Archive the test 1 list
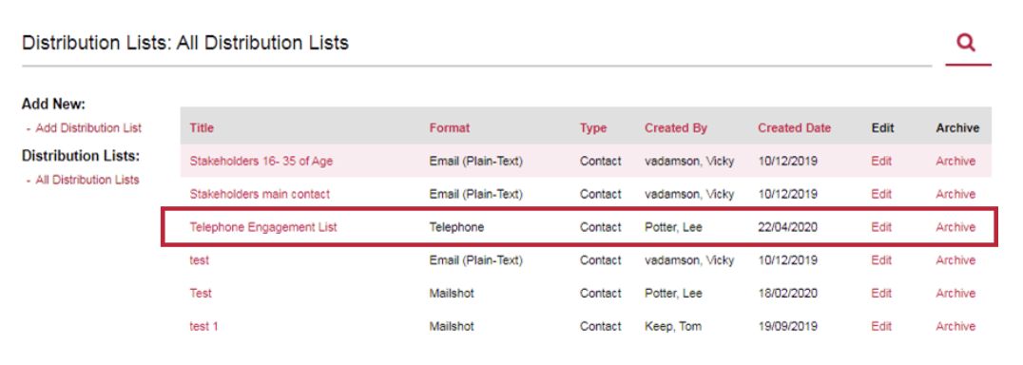Screen dimensions: 1023x365 pos(955,327)
